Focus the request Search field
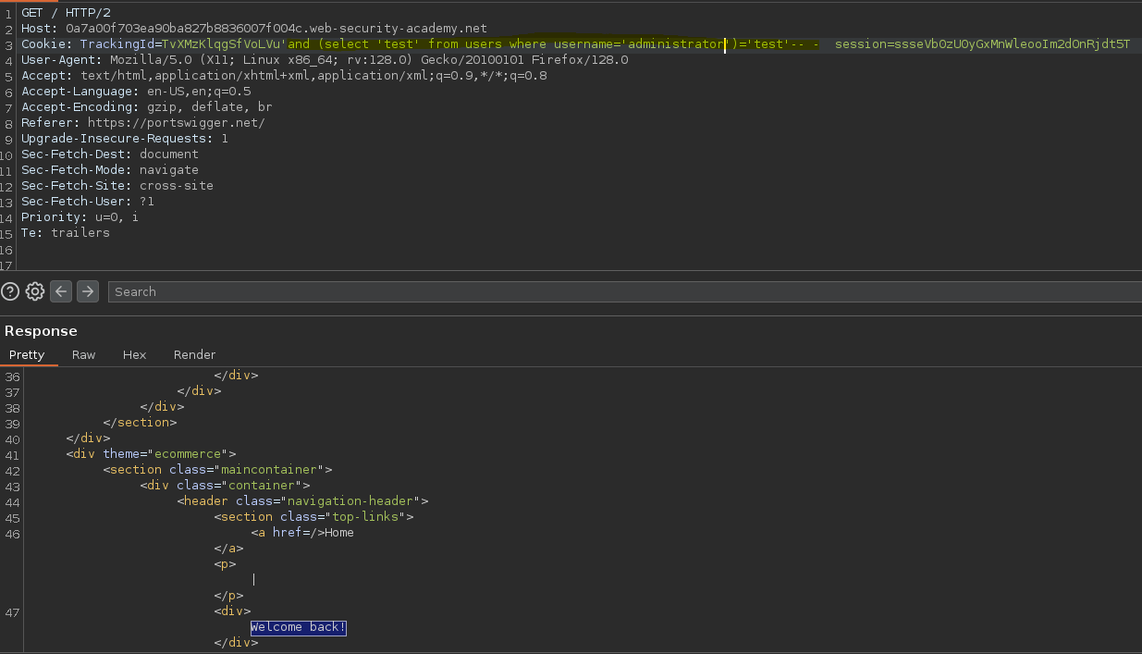Viewport: 1142px width, 654px height. (x=624, y=291)
